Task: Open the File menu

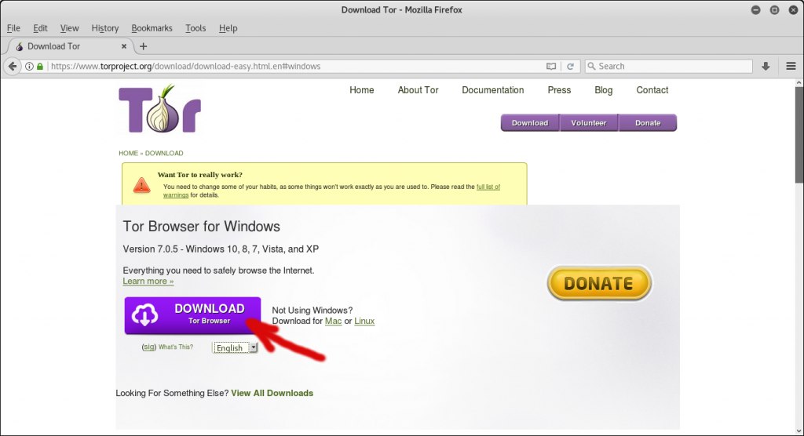Action: tap(13, 28)
